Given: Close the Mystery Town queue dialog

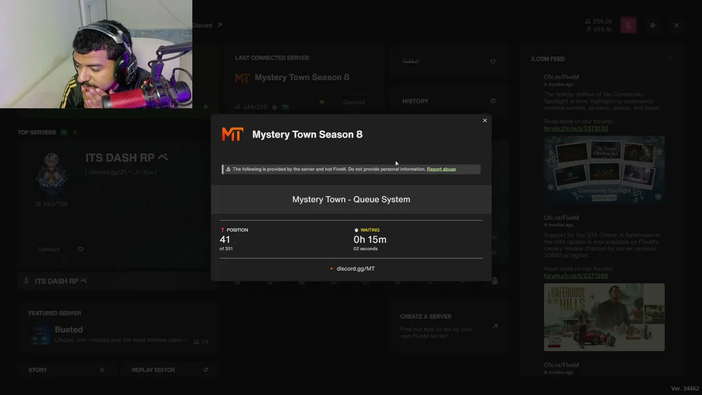Looking at the screenshot, I should 485,121.
